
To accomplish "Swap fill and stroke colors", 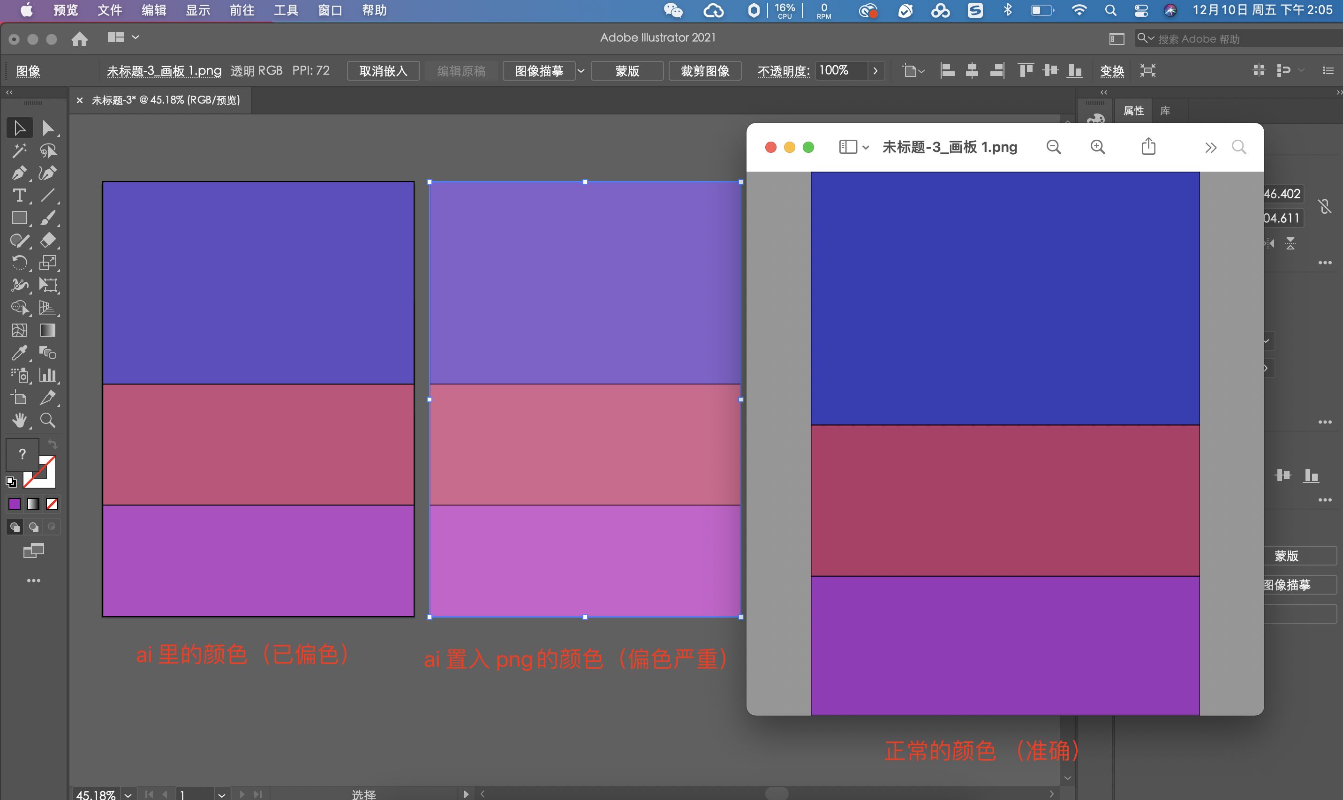I will click(x=52, y=444).
